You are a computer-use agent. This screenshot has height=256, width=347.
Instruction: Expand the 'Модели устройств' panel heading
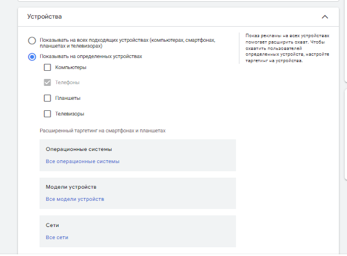pos(71,187)
